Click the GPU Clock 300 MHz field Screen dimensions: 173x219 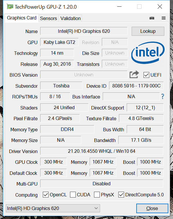click(54, 162)
